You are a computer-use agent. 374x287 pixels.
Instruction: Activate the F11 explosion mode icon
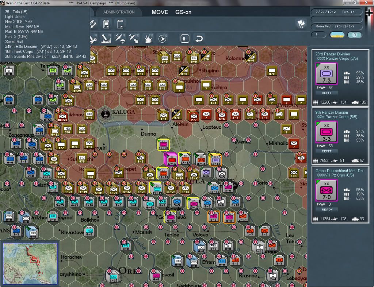[x=148, y=39]
